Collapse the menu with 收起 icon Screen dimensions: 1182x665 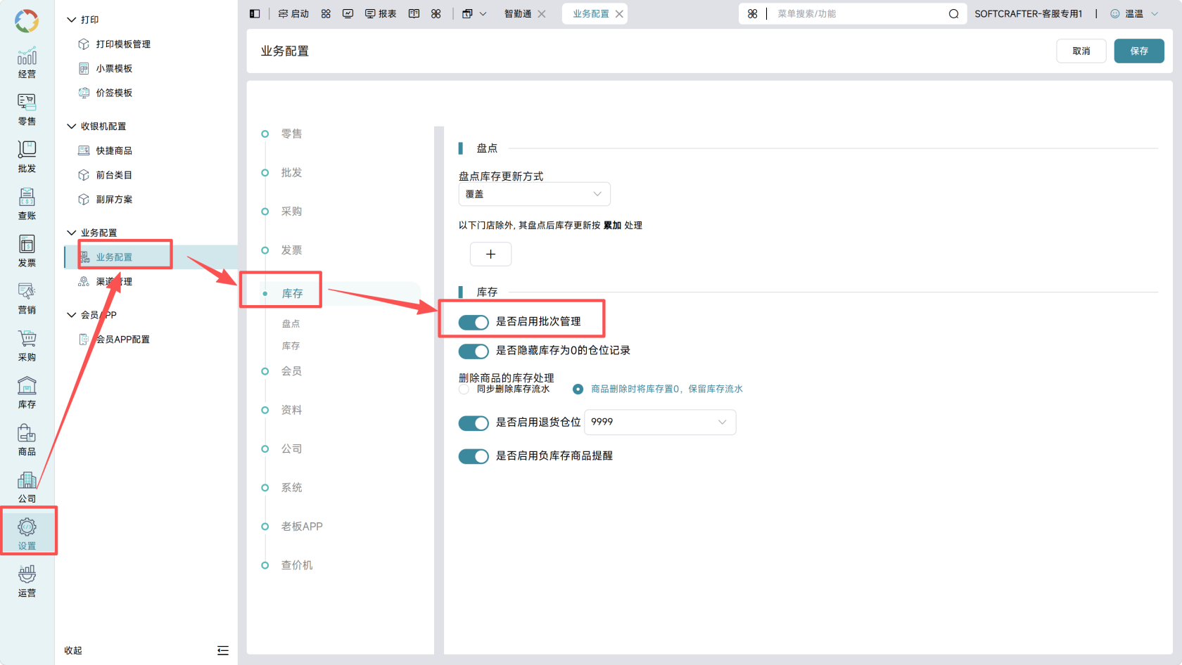tap(223, 650)
